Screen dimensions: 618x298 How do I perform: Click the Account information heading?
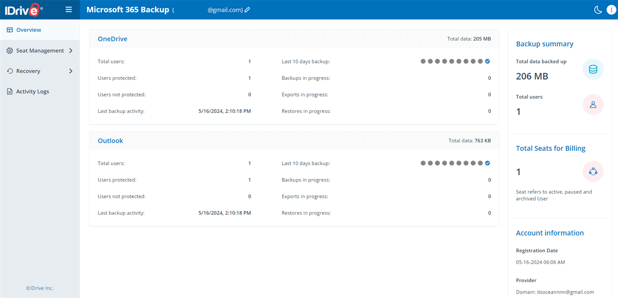pos(550,233)
